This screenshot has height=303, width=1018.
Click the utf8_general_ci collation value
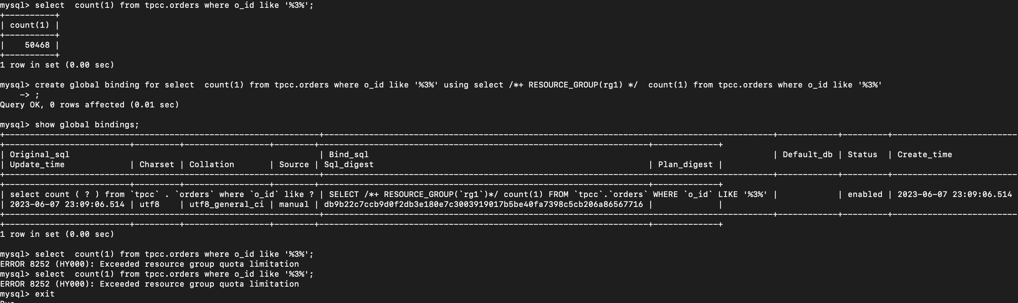[227, 204]
